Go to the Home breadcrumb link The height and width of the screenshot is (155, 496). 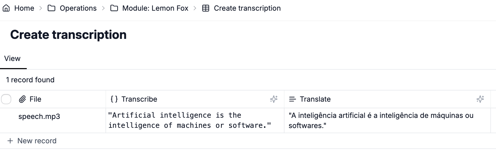[24, 8]
